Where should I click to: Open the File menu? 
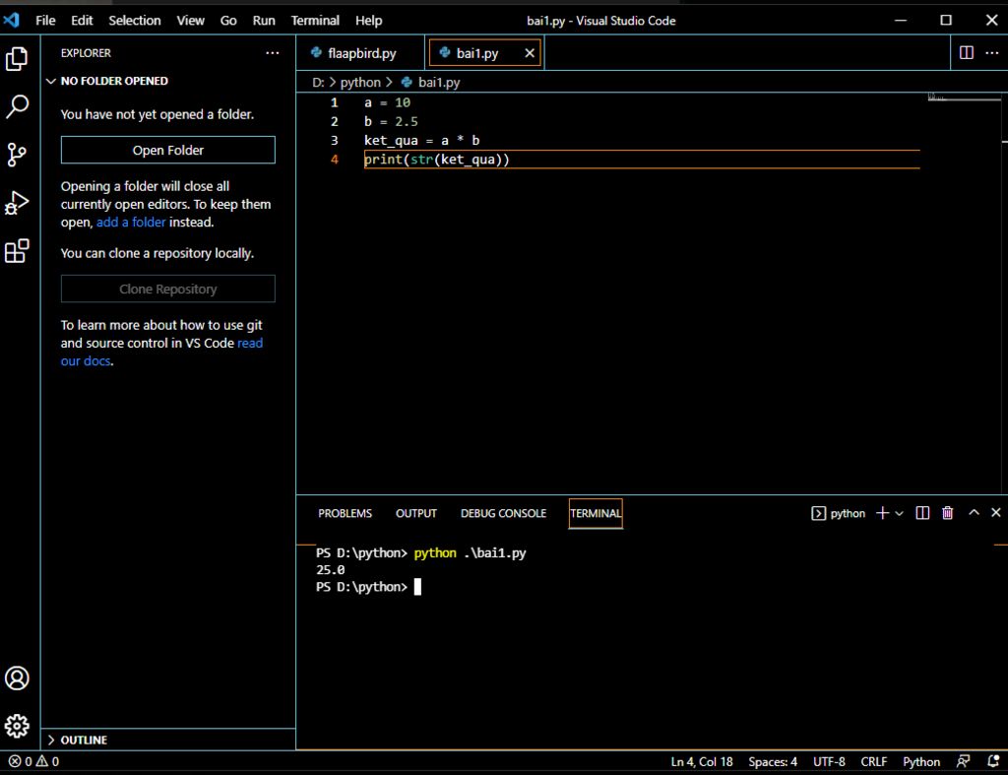tap(45, 21)
